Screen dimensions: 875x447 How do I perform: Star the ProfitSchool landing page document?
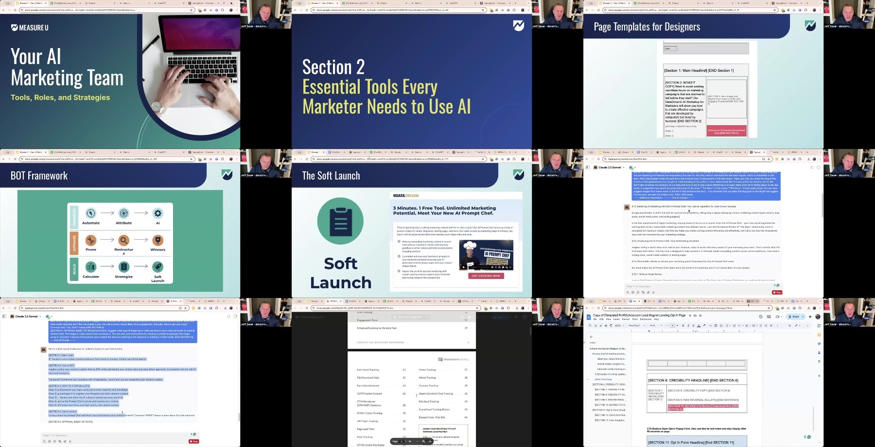pyautogui.click(x=690, y=315)
